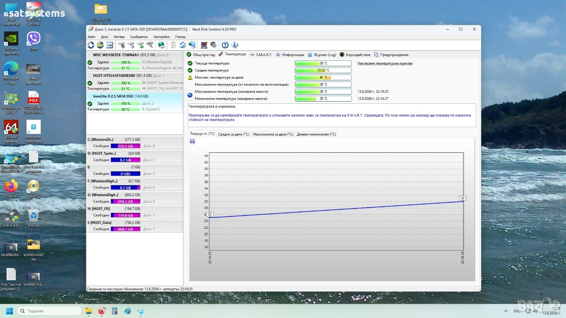Switch to the Информация tab
Image resolution: width=566 pixels, height=318 pixels.
[x=290, y=55]
